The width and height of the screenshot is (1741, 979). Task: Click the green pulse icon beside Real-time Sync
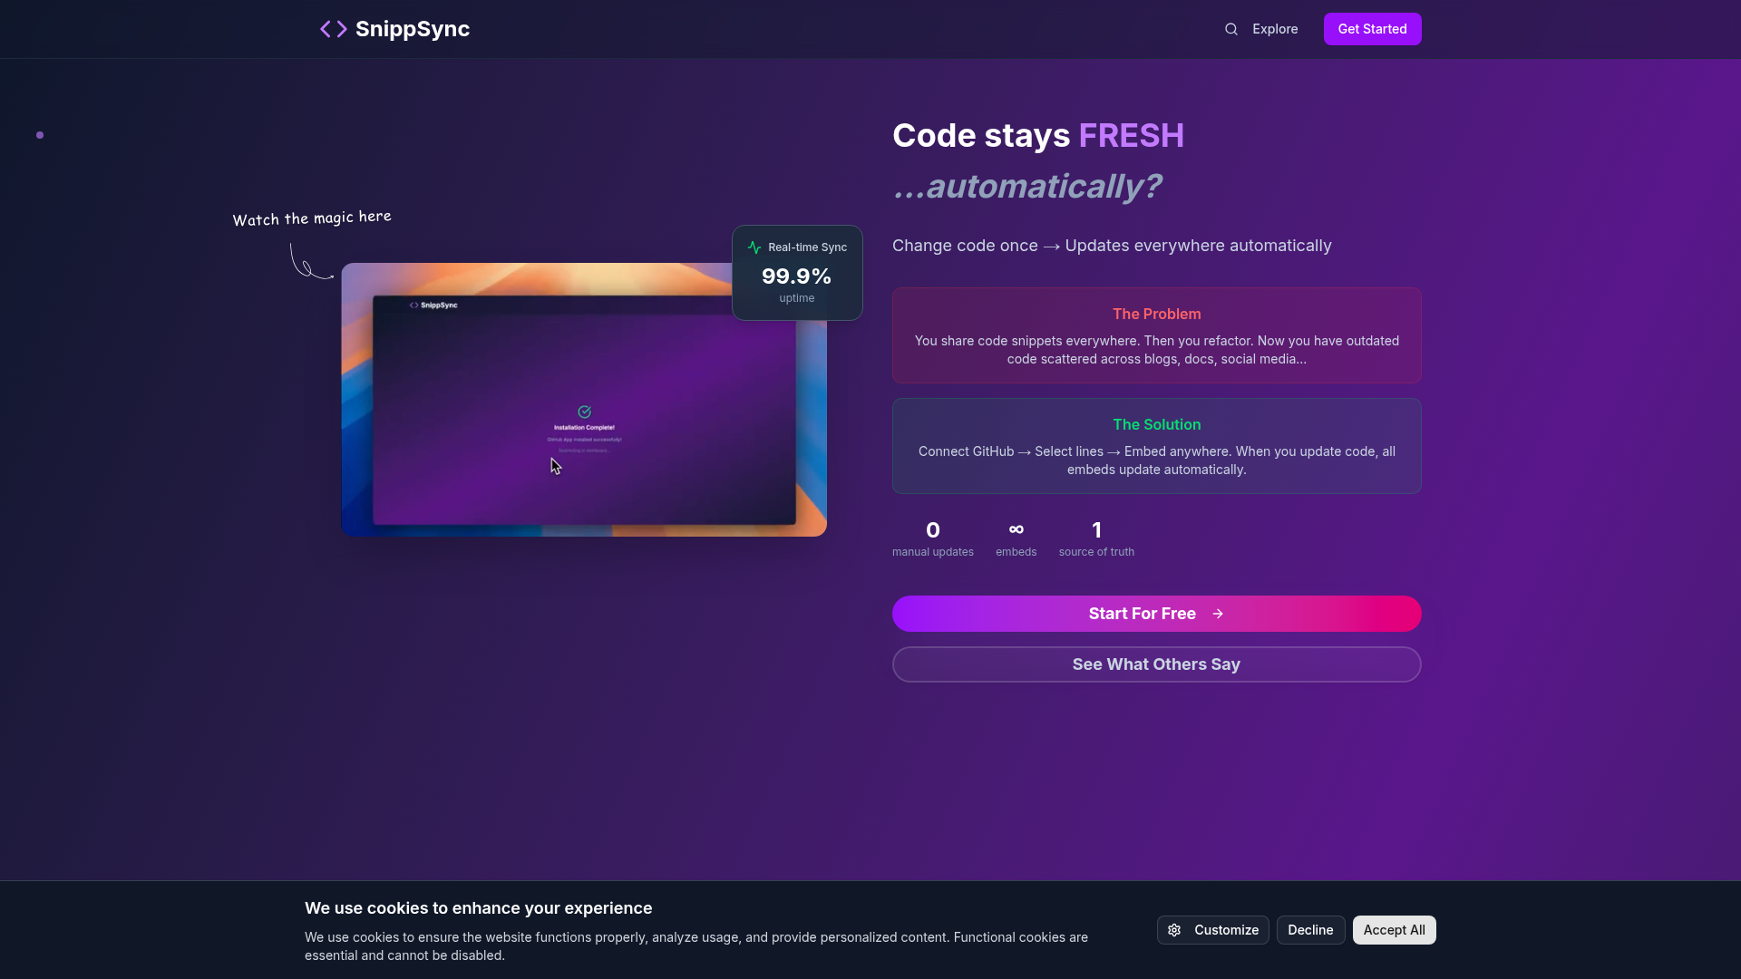pos(754,247)
